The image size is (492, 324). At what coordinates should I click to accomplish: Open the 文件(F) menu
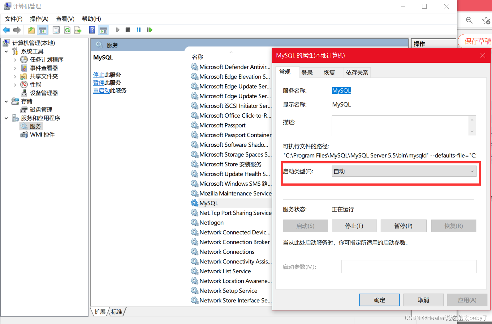click(14, 19)
